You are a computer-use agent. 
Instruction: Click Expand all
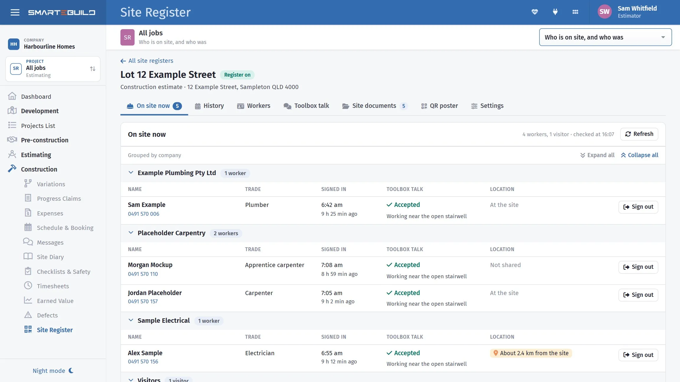pos(597,155)
